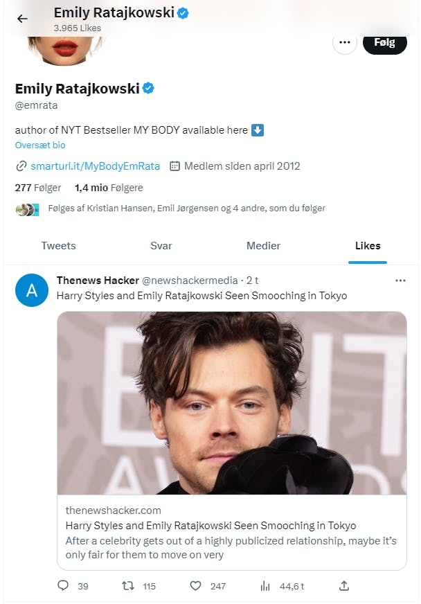This screenshot has height=604, width=421.
Task: View tweet analytics bar chart icon
Action: (265, 586)
